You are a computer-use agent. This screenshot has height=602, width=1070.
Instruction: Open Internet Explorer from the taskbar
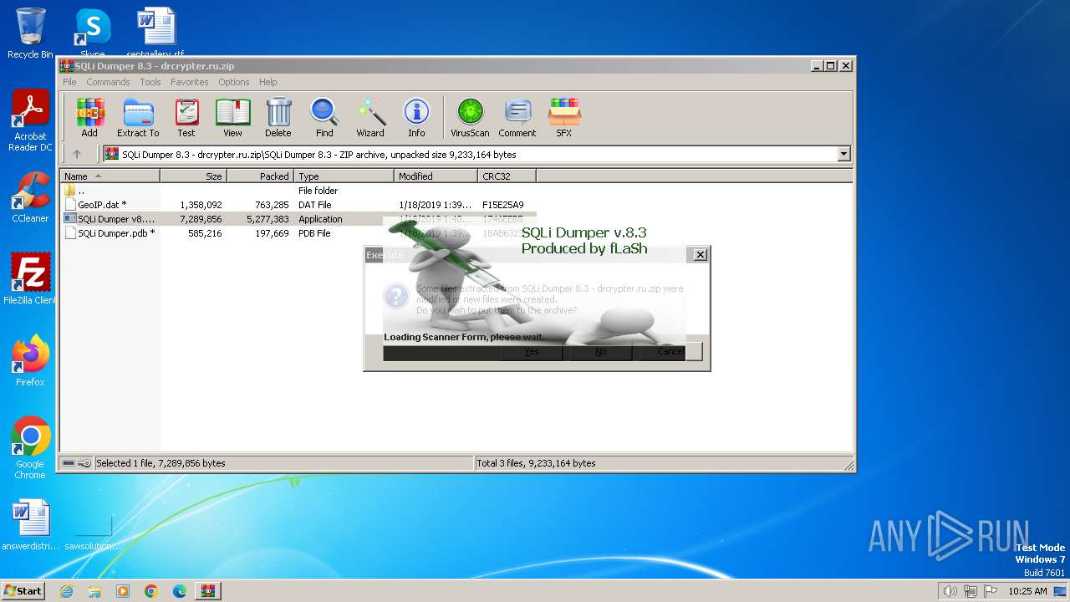pyautogui.click(x=67, y=591)
